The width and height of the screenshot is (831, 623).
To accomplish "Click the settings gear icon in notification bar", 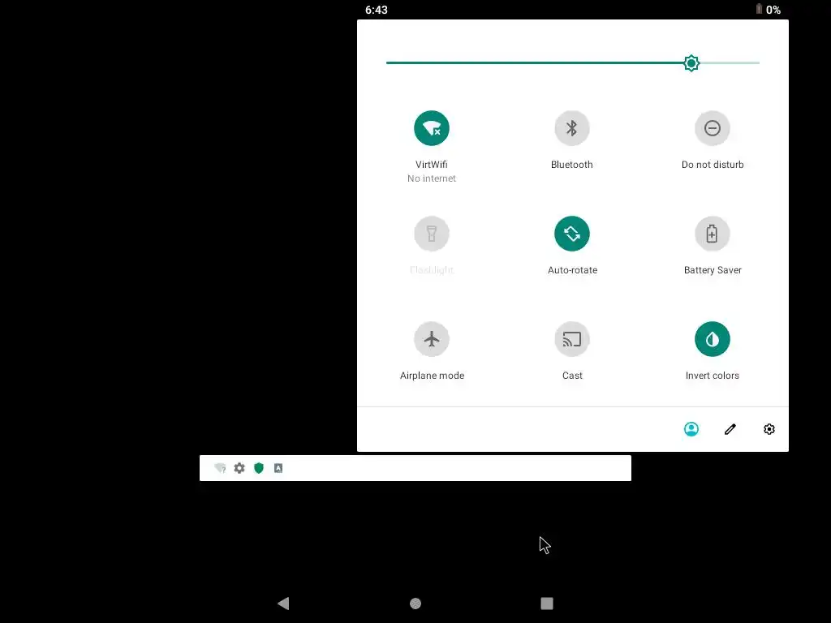I will pos(239,468).
